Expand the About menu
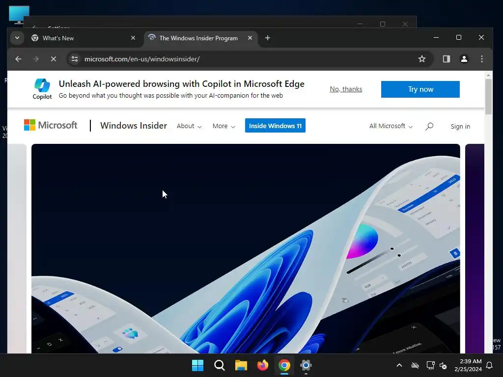Image resolution: width=503 pixels, height=377 pixels. 189,126
